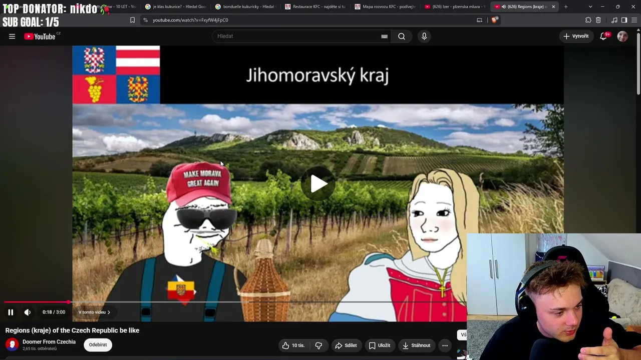View site information icon in address bar
This screenshot has width=641, height=360.
[145, 20]
